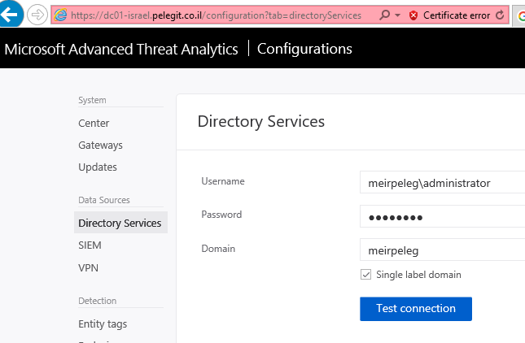Go back with the browser back arrow
525x343 pixels.
click(10, 13)
